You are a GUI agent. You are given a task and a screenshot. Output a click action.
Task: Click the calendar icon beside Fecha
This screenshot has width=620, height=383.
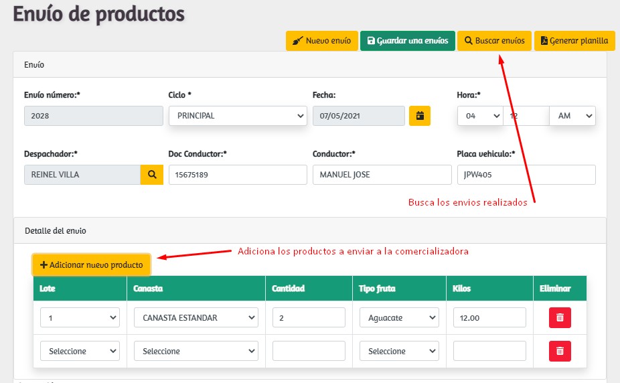pos(420,116)
